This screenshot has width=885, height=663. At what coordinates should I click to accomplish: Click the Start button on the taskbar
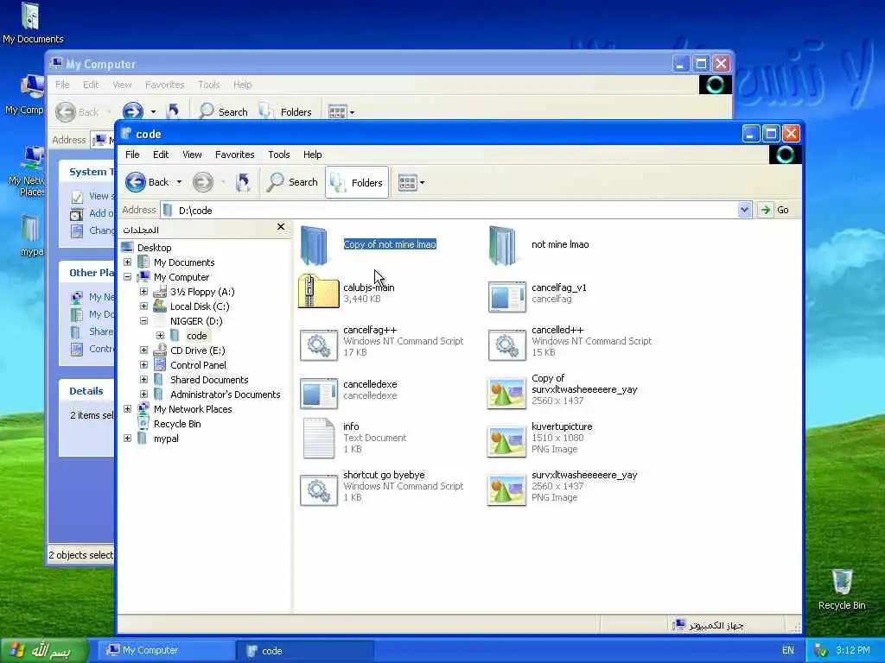click(44, 651)
